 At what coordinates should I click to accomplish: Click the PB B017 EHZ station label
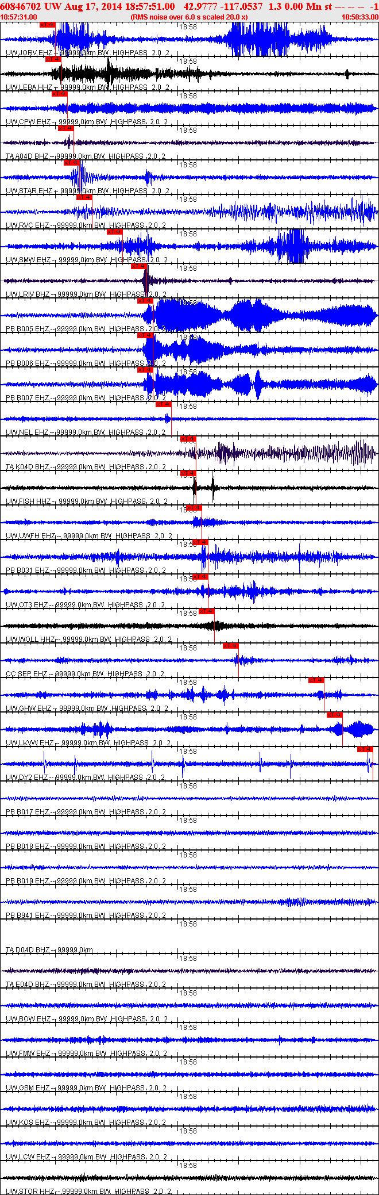(x=28, y=812)
